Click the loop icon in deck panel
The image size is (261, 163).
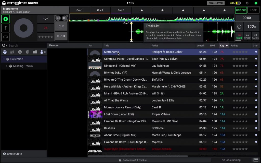pos(6,37)
